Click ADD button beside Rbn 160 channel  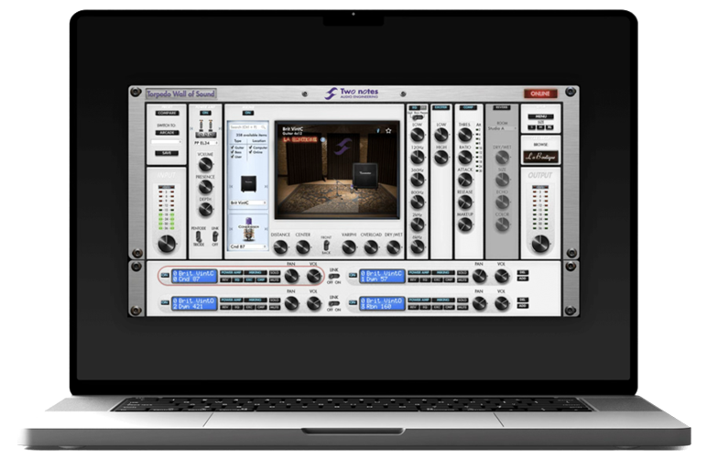point(523,306)
